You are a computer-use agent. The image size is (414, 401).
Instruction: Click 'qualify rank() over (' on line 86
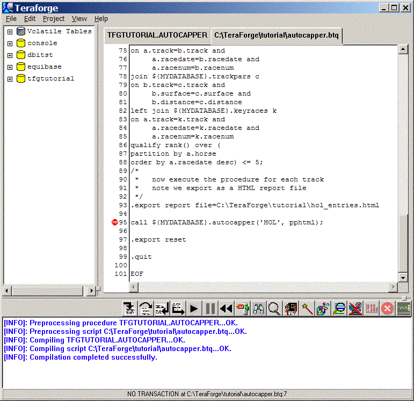point(176,145)
